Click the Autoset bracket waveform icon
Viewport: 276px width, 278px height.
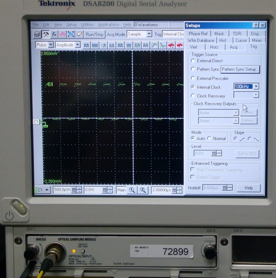[x=71, y=34]
